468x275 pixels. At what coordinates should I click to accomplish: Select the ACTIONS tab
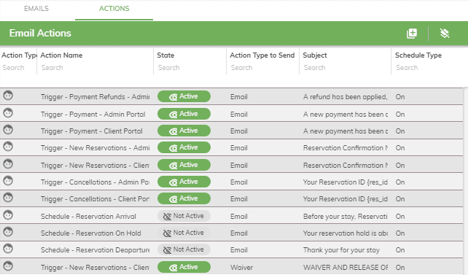pyautogui.click(x=114, y=9)
